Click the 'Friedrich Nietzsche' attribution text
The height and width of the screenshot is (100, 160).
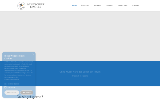[80, 76]
